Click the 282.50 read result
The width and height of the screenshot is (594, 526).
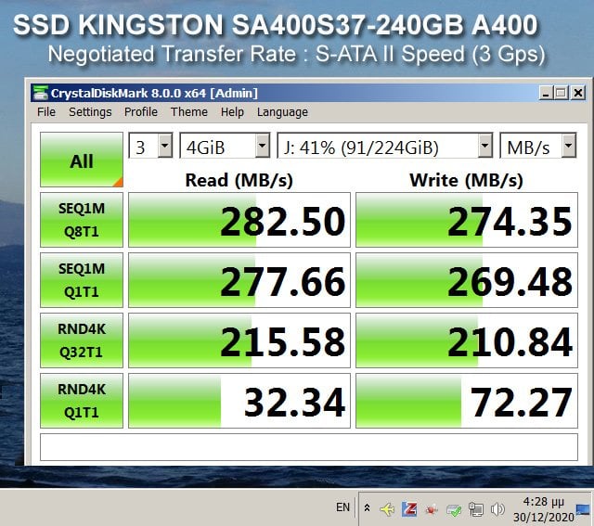coord(239,220)
